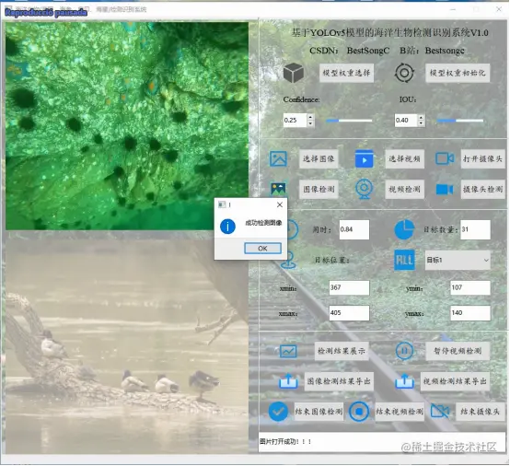Click 结束摄像头 button
Screen dimensions: 510x466
pos(480,412)
